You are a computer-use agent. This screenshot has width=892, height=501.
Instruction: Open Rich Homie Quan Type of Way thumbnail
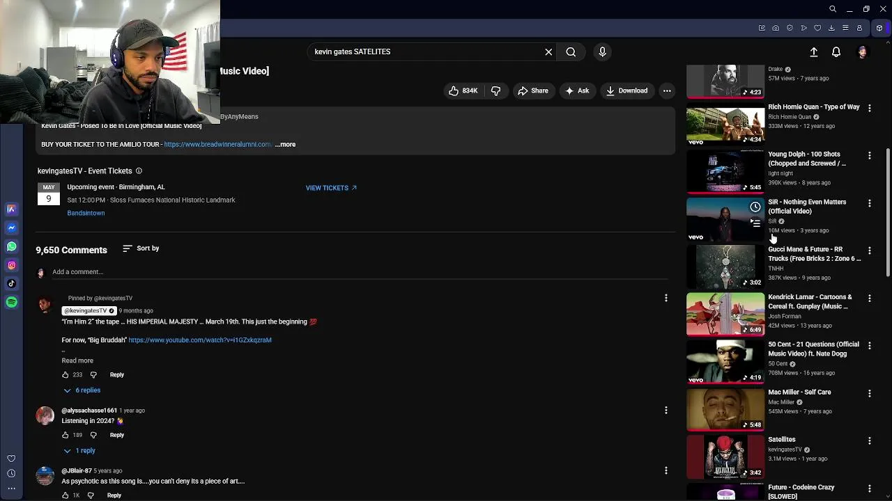click(x=725, y=125)
